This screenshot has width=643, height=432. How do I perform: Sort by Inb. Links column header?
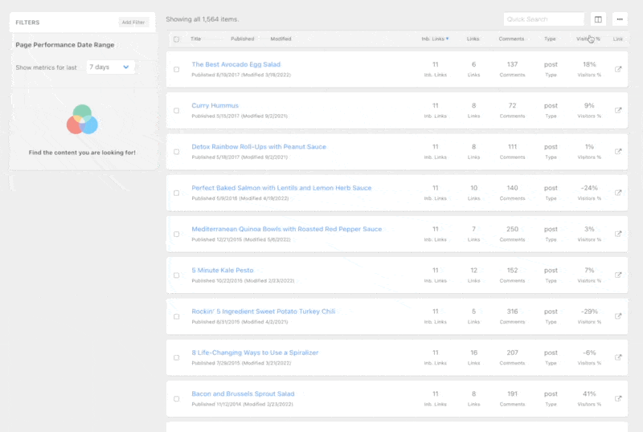pyautogui.click(x=432, y=39)
